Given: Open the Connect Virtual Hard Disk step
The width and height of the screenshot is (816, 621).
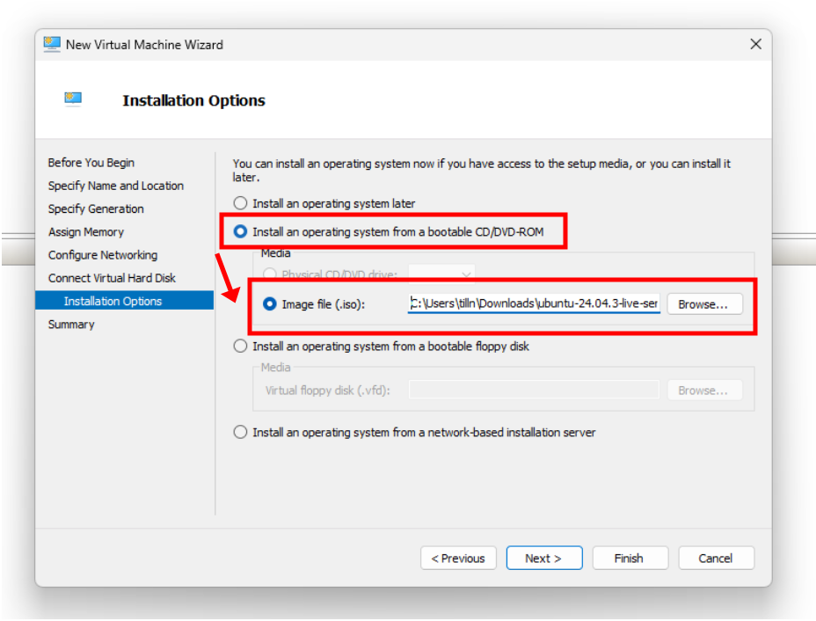Looking at the screenshot, I should click(x=112, y=278).
